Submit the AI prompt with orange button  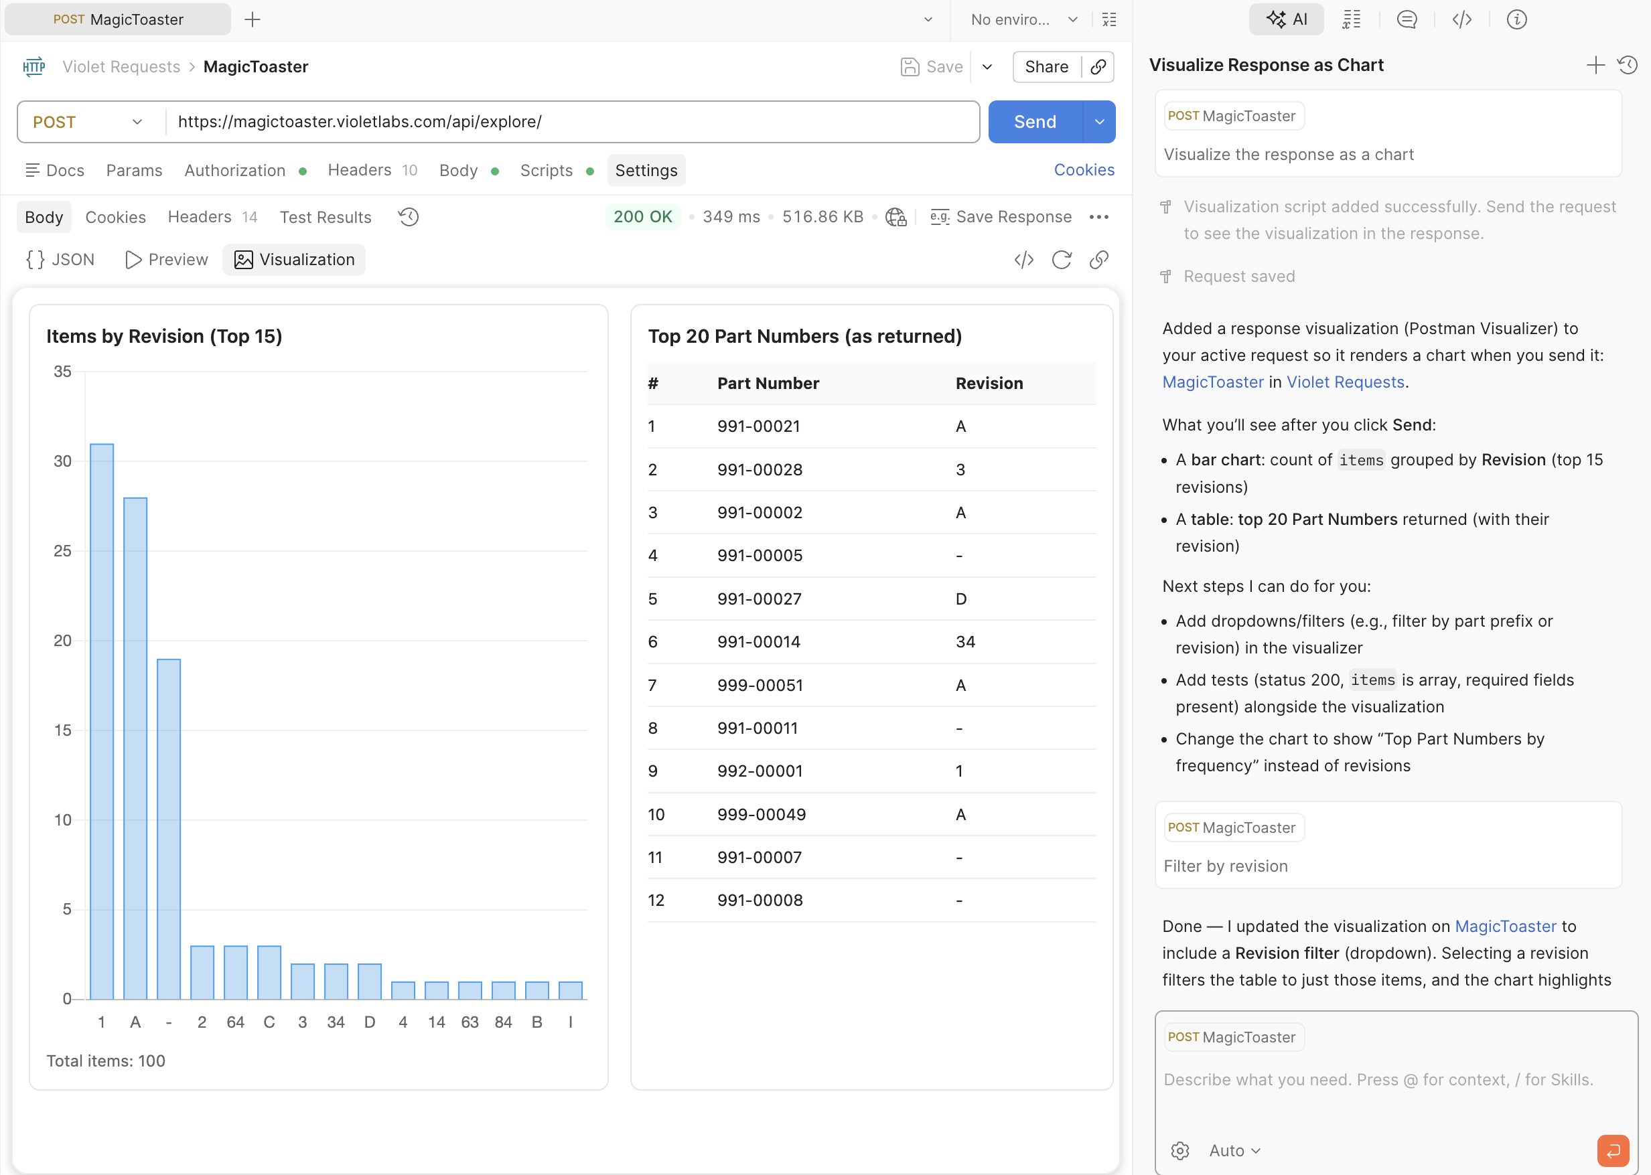pyautogui.click(x=1613, y=1150)
